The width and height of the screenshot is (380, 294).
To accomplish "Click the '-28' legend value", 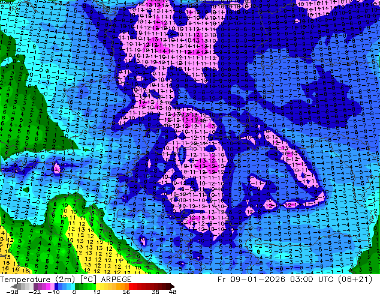I will point(12,292).
